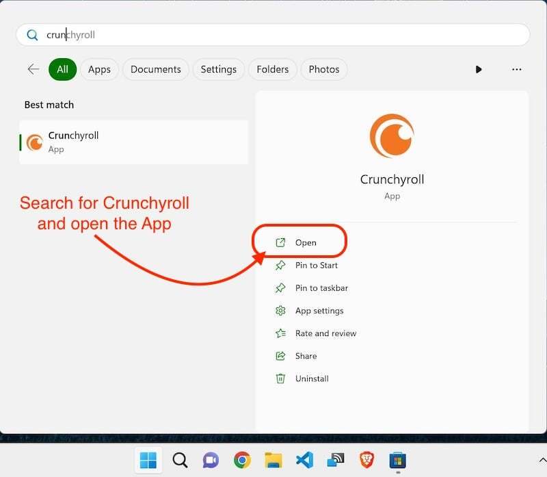Click the gear icon beside App settings
Screen dimensions: 547x477
tap(280, 311)
